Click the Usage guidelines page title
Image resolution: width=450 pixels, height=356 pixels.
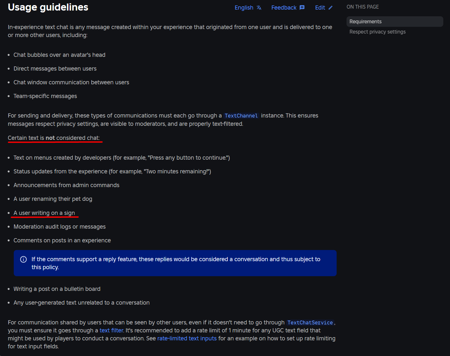(x=48, y=7)
